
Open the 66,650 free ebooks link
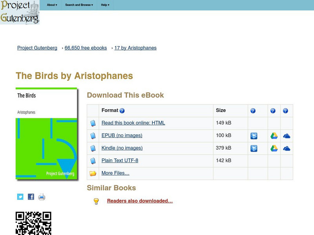(86, 48)
